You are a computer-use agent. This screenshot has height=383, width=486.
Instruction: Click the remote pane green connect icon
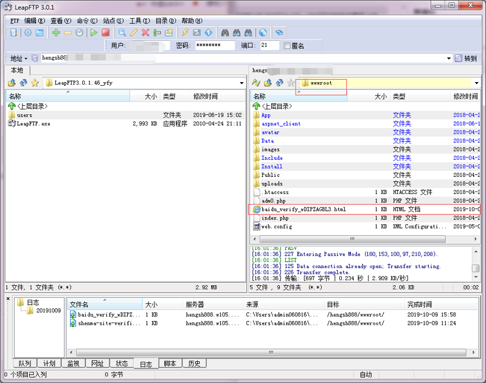[x=256, y=83]
